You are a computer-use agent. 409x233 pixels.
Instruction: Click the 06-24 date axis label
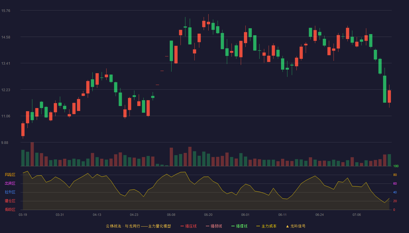click(x=320, y=215)
